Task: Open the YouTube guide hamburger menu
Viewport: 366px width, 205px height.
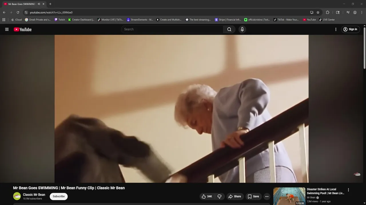Action: pyautogui.click(x=7, y=29)
